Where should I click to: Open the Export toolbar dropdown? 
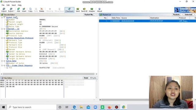11,10
